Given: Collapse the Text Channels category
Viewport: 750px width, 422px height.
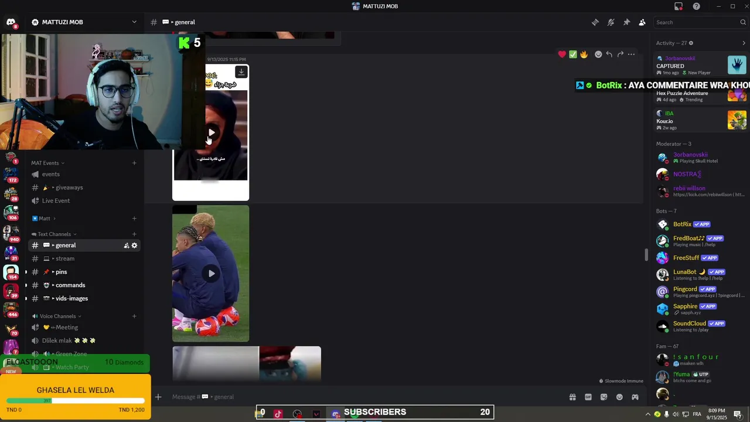Looking at the screenshot, I should pyautogui.click(x=54, y=234).
